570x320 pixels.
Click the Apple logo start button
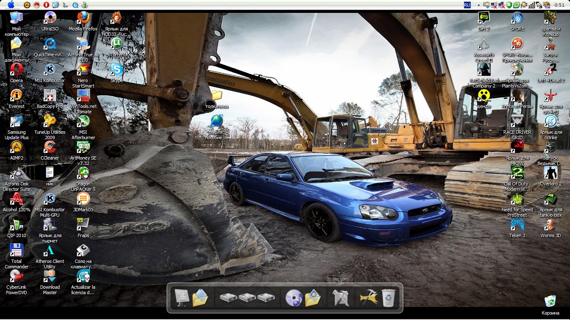(x=11, y=5)
